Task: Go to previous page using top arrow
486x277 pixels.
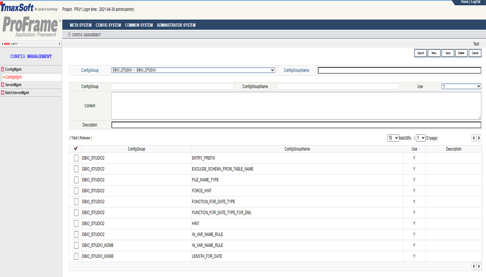Action: (x=474, y=138)
